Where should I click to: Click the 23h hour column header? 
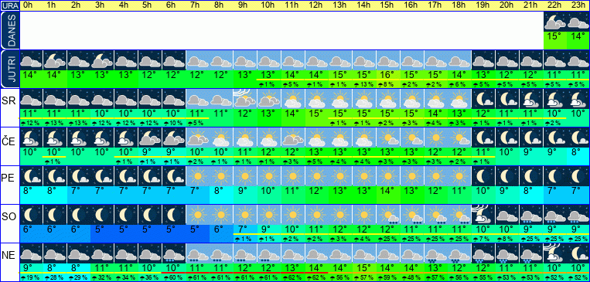tap(578, 5)
